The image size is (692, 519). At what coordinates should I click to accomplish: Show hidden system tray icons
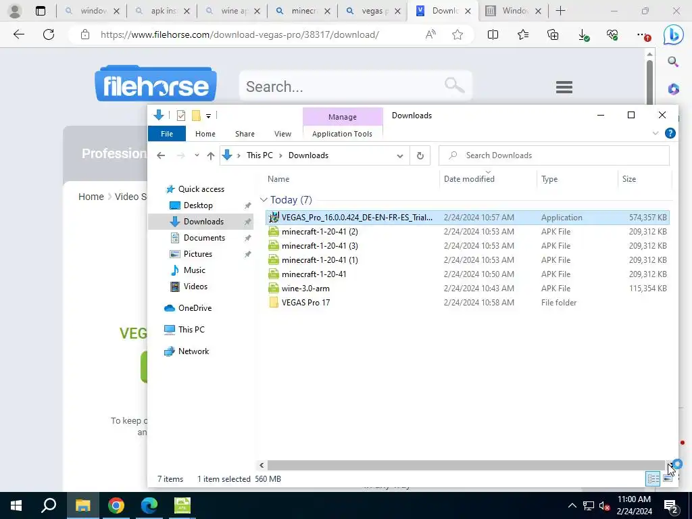[572, 505]
